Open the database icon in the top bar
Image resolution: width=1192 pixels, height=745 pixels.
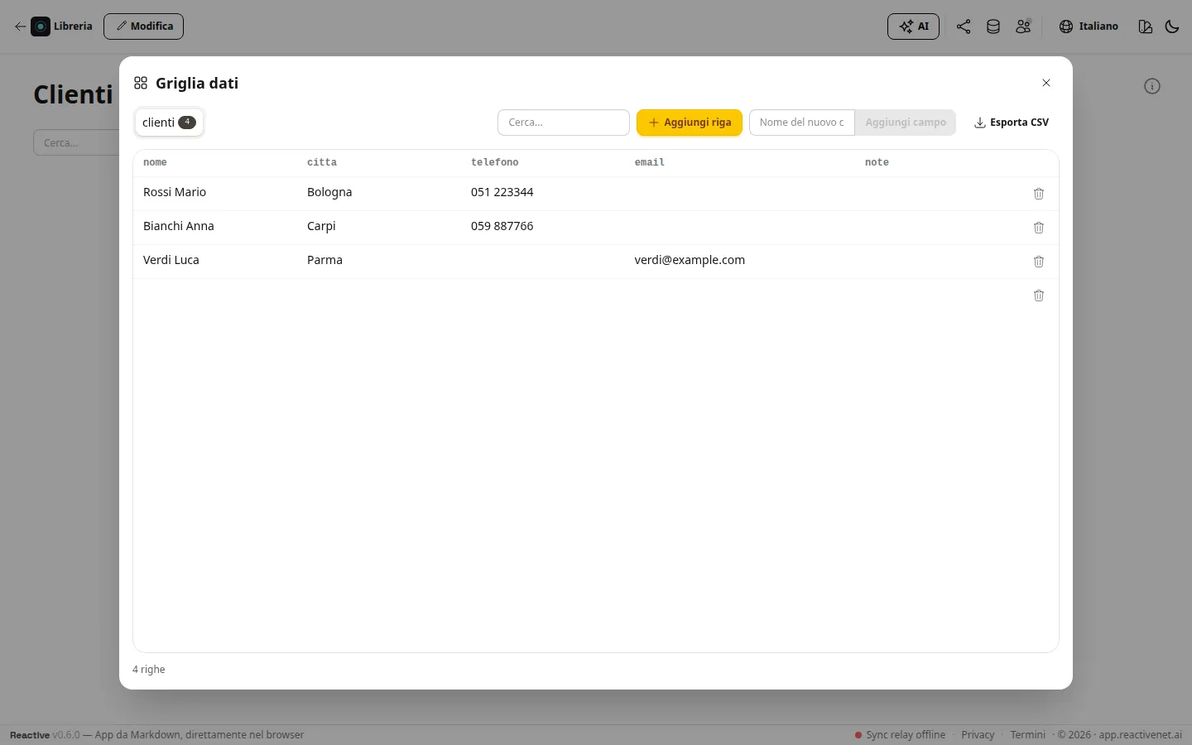(x=993, y=26)
